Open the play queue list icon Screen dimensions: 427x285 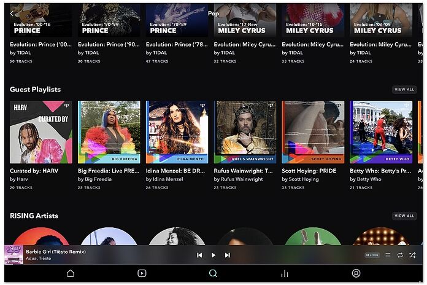(388, 255)
